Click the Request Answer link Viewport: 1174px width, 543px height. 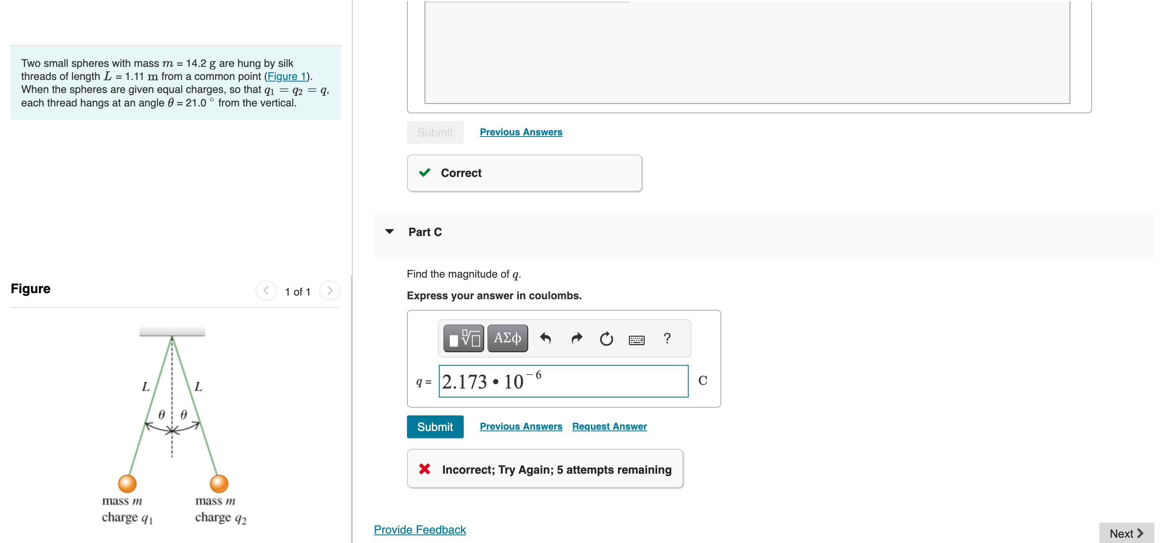(609, 426)
